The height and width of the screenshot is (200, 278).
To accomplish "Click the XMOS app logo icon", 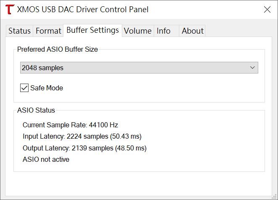I will pos(9,9).
